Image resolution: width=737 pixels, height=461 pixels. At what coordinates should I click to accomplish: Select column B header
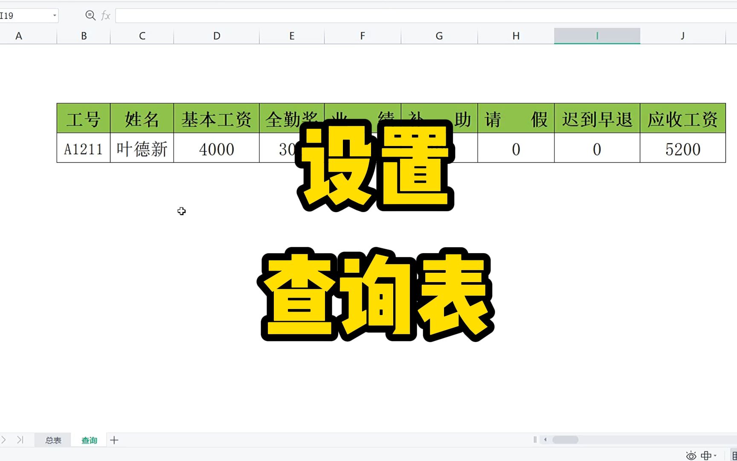tap(84, 36)
